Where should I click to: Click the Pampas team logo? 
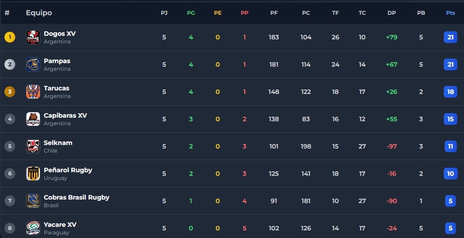click(x=33, y=64)
